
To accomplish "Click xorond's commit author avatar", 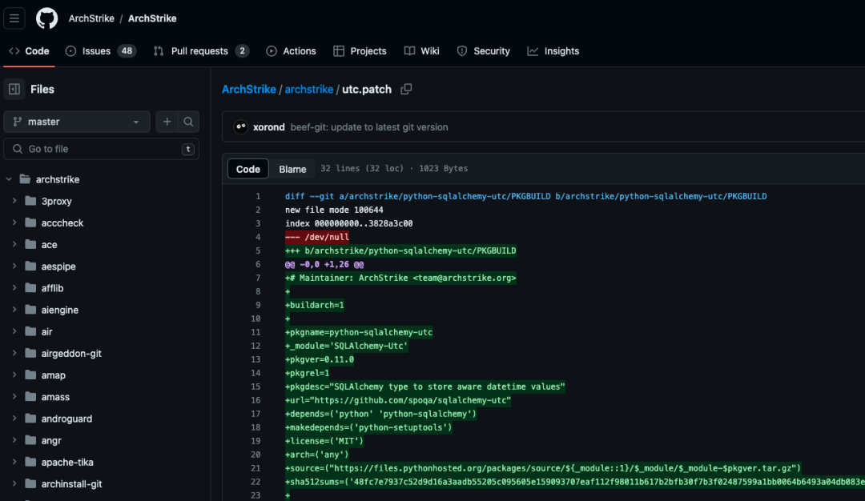I will tap(240, 126).
